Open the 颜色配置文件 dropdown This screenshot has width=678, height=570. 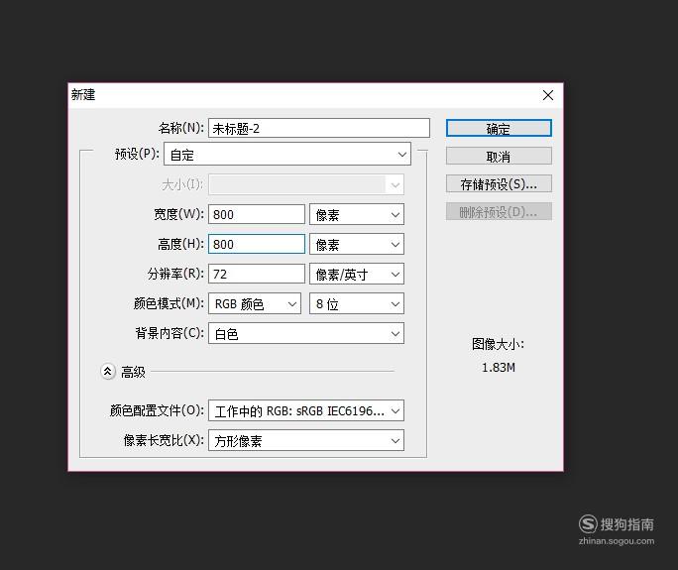tap(306, 410)
